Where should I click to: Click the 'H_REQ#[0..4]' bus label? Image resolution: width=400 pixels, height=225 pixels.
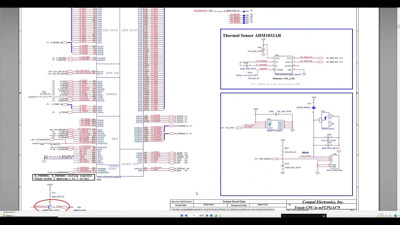click(x=56, y=42)
